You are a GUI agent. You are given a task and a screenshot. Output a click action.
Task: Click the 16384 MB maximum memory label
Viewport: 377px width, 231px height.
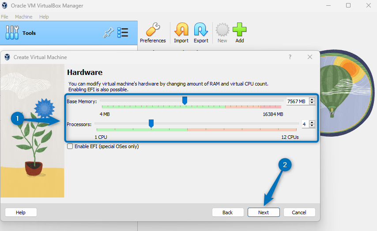[x=273, y=114]
